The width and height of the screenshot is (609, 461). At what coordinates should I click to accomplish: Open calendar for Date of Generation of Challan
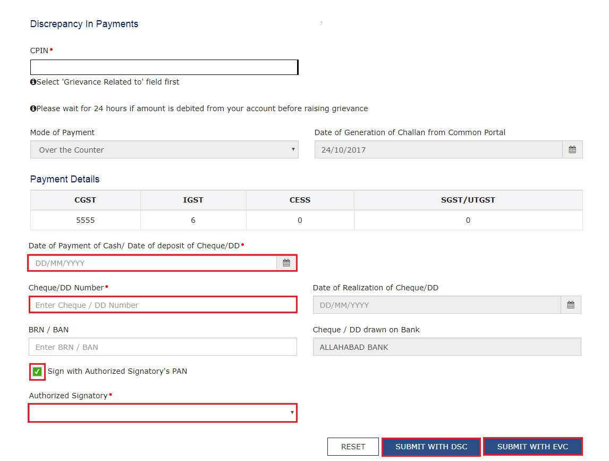[x=572, y=149]
